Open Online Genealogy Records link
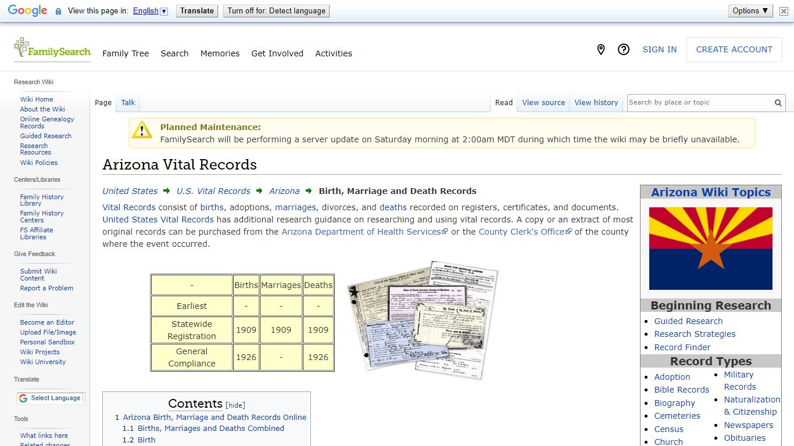The height and width of the screenshot is (446, 794). [47, 123]
